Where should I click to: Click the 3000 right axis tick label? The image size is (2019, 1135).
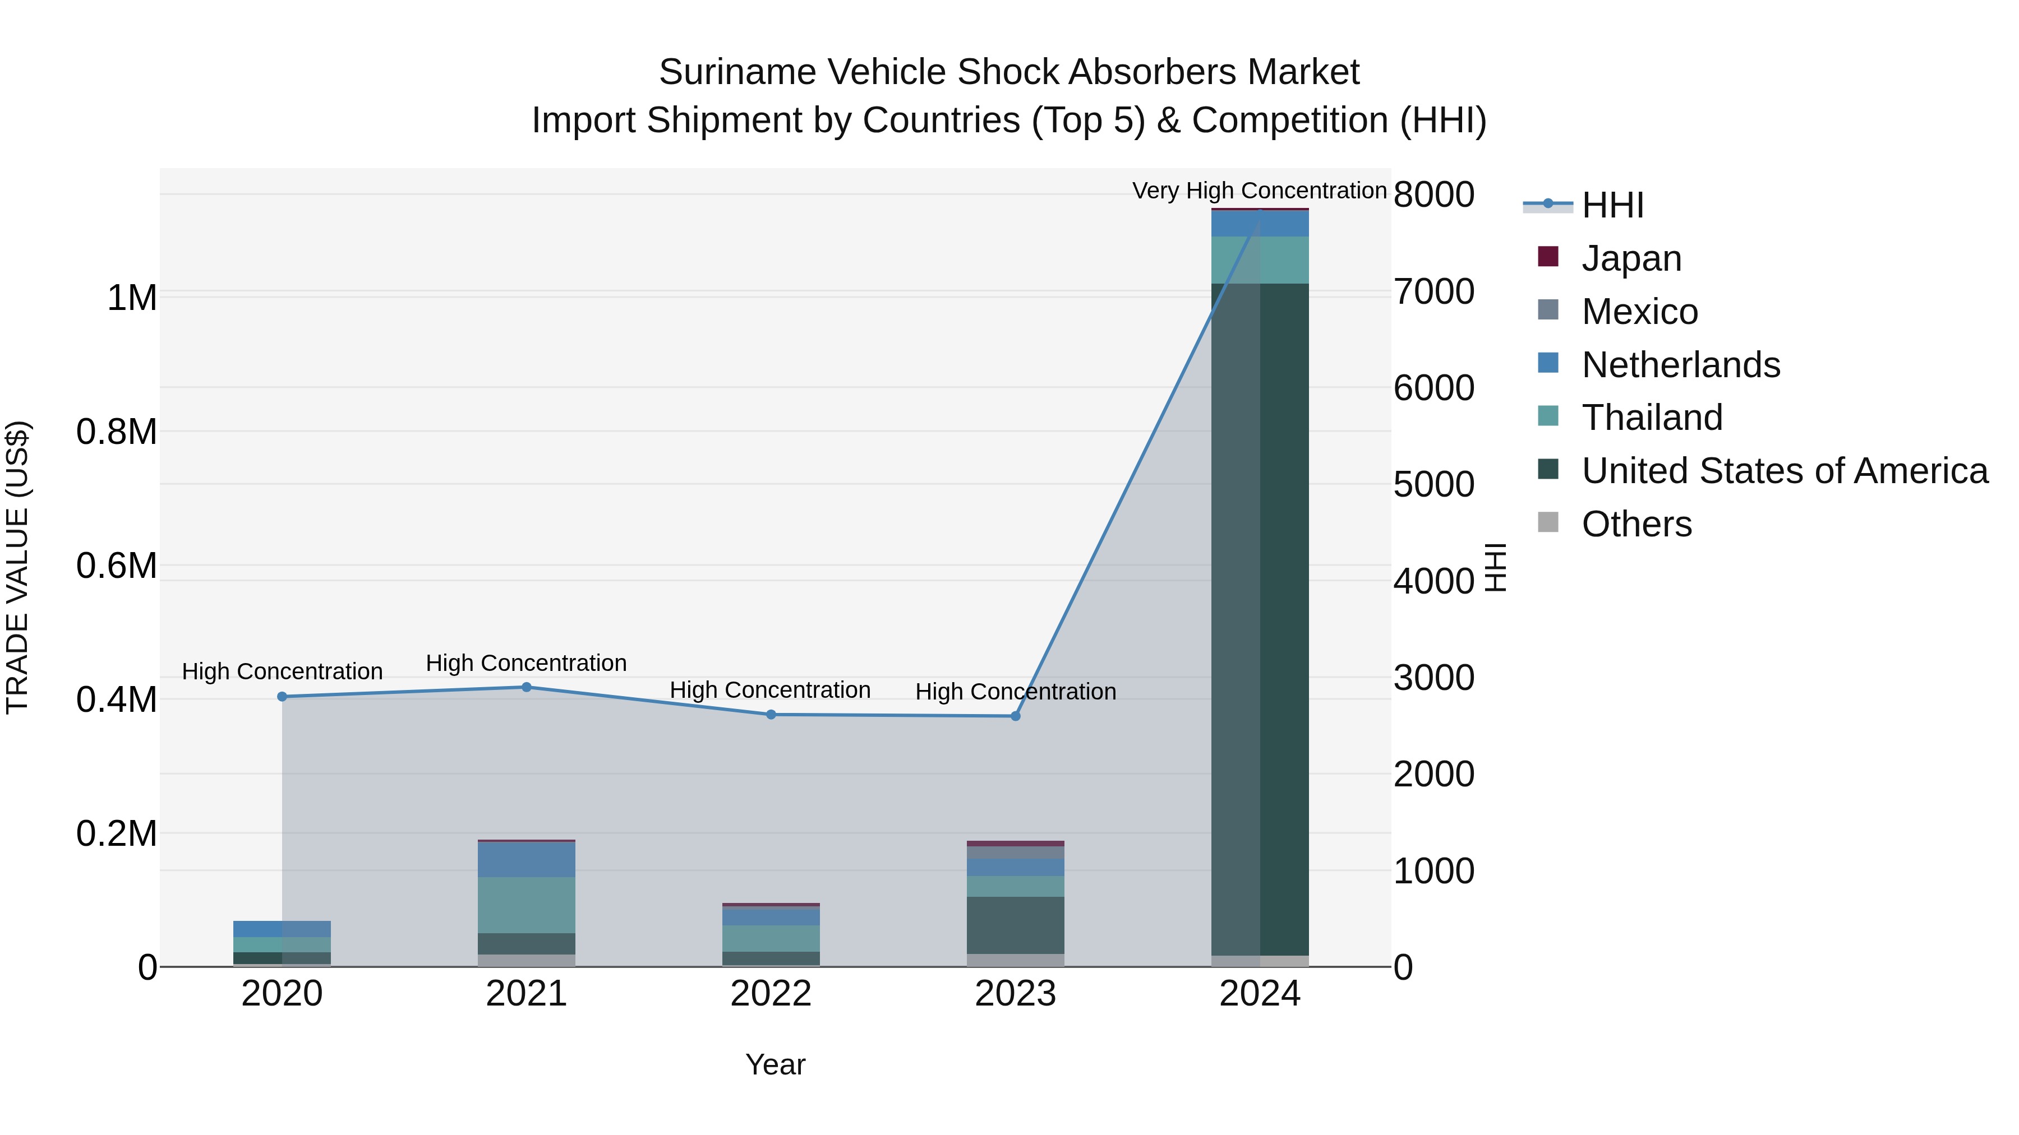pyautogui.click(x=1434, y=678)
